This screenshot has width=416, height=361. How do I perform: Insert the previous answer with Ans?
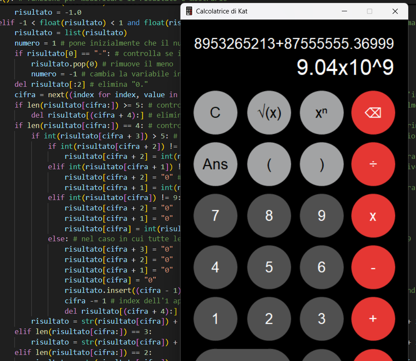click(x=216, y=164)
